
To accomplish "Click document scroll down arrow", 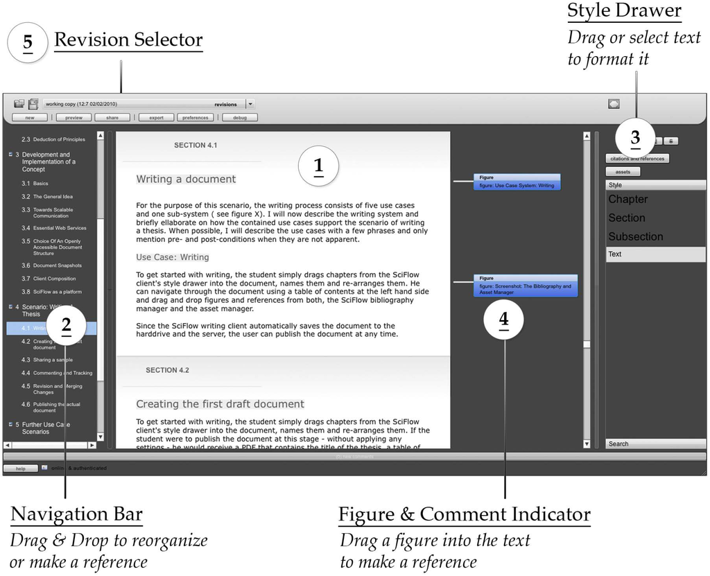I will [x=587, y=444].
